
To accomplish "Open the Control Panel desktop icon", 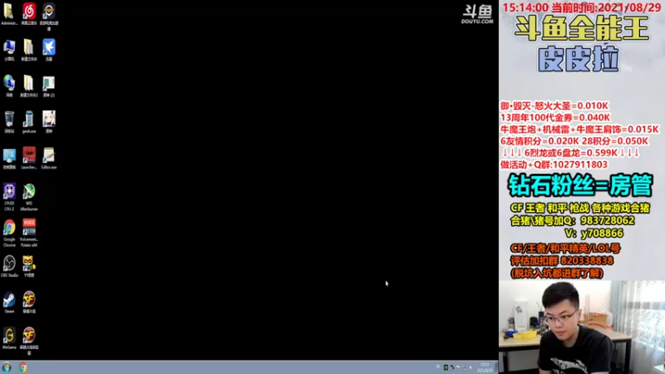I will (x=9, y=158).
